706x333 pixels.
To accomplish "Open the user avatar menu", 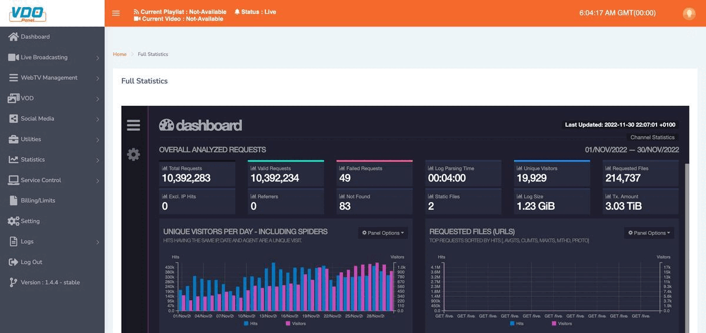I will (x=689, y=14).
